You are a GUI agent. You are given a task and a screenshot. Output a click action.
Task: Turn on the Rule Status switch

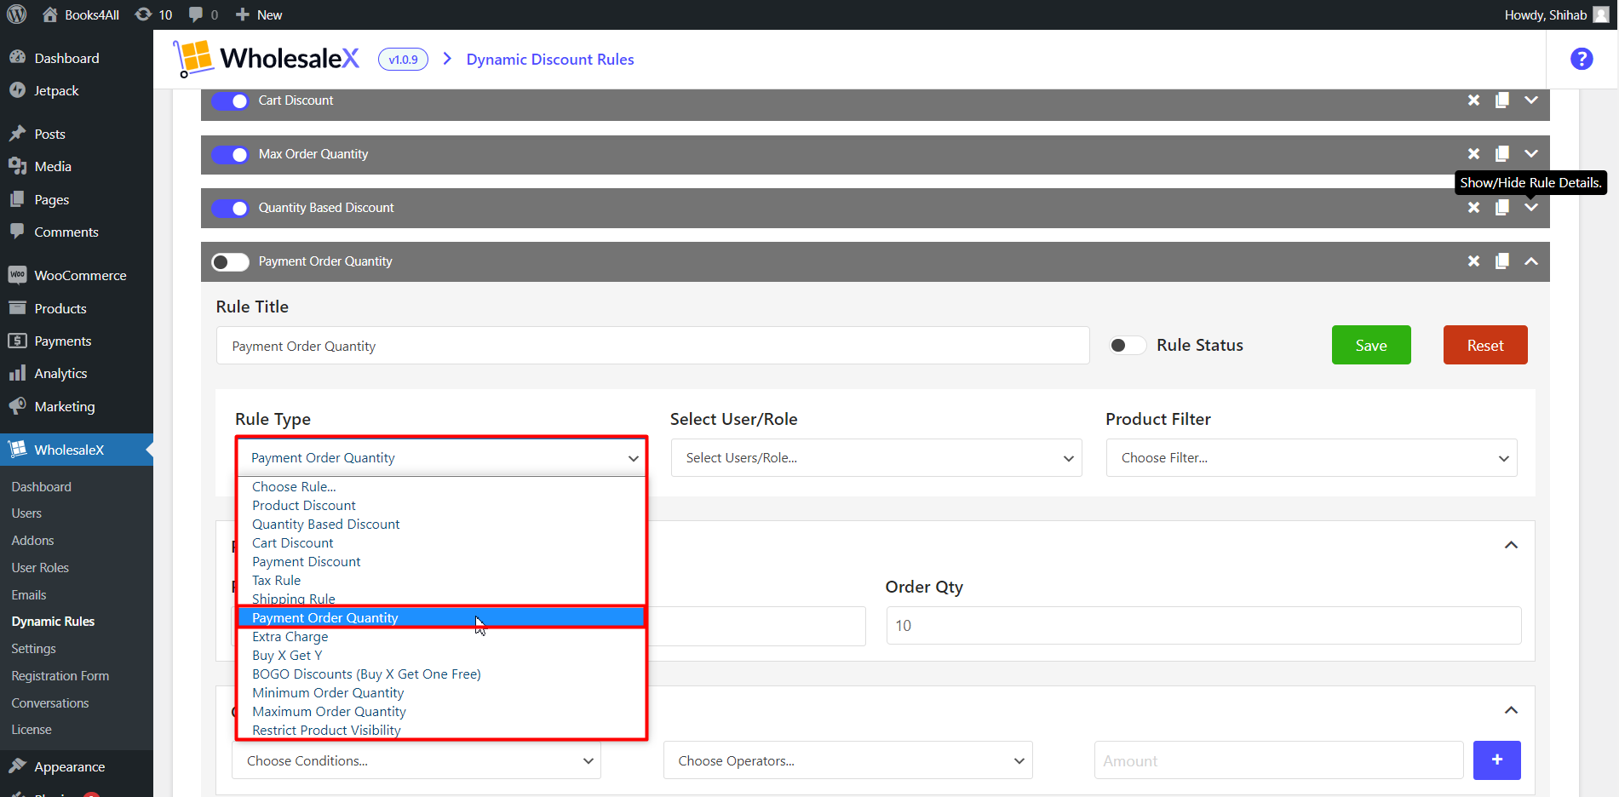tap(1128, 345)
